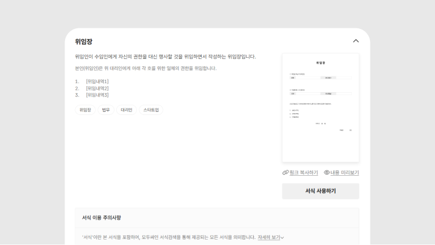Click the 서식 이용 주의사항 heading
The image size is (435, 245).
(101, 217)
